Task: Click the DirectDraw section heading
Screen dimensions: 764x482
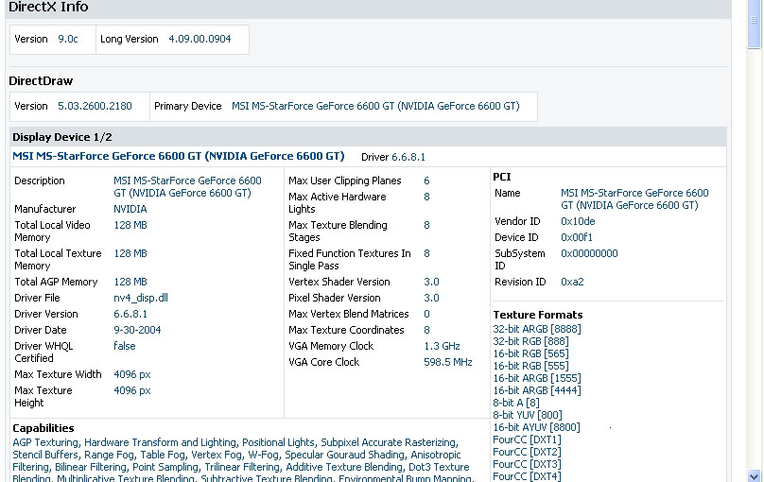Action: [x=41, y=81]
